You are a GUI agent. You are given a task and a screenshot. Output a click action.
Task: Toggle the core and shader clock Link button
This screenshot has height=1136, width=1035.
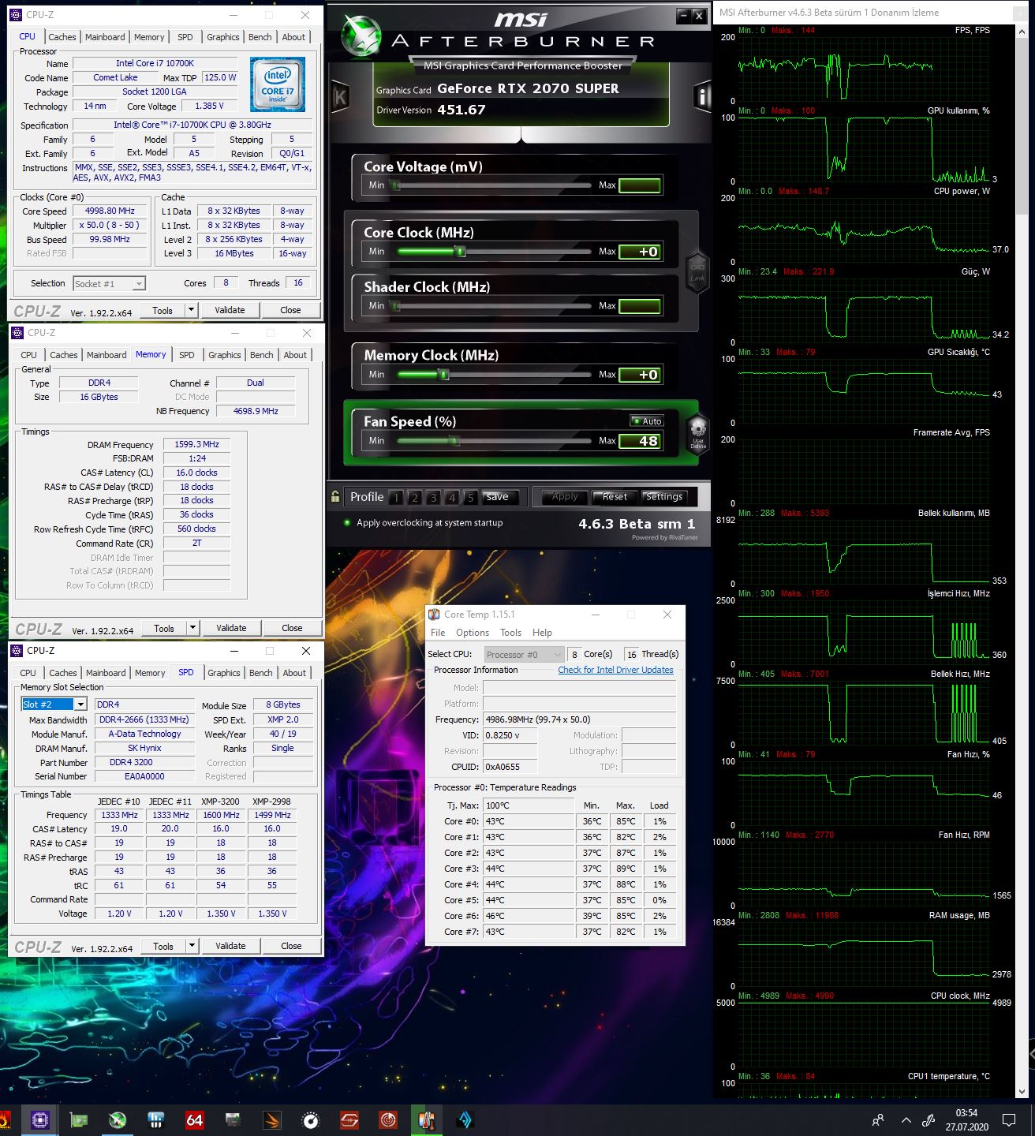point(697,272)
